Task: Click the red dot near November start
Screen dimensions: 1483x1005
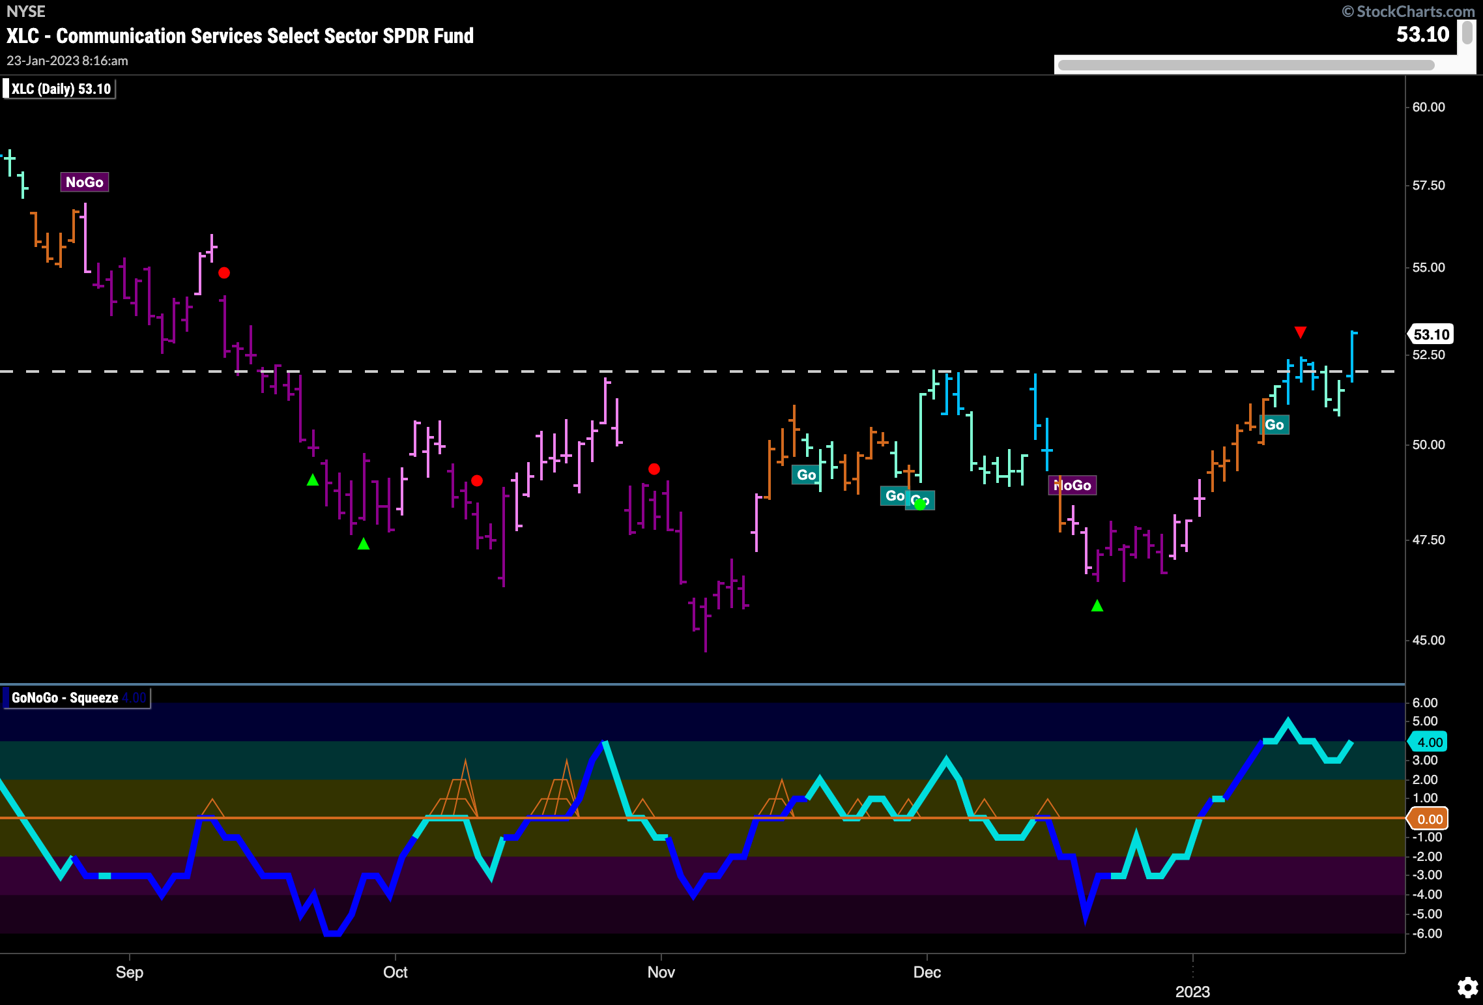Action: coord(654,469)
